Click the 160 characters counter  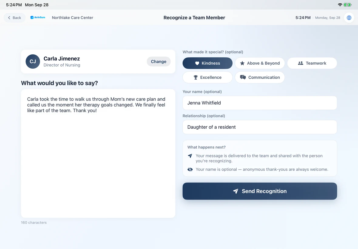tap(34, 223)
